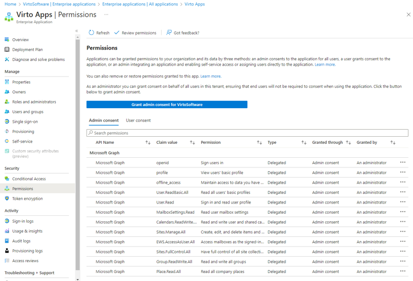Select Permissions in the sidebar
This screenshot has width=413, height=281.
[x=23, y=189]
